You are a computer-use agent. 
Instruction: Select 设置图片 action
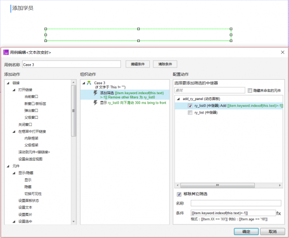(25, 214)
